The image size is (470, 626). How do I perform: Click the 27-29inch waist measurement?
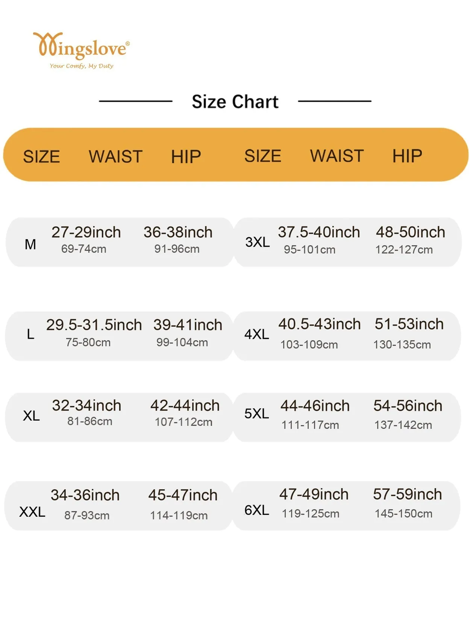86,232
